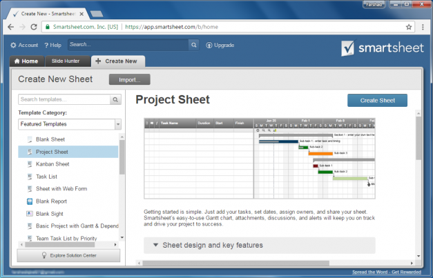433x278 pixels.
Task: Click into the Search templates field
Action: (x=64, y=99)
